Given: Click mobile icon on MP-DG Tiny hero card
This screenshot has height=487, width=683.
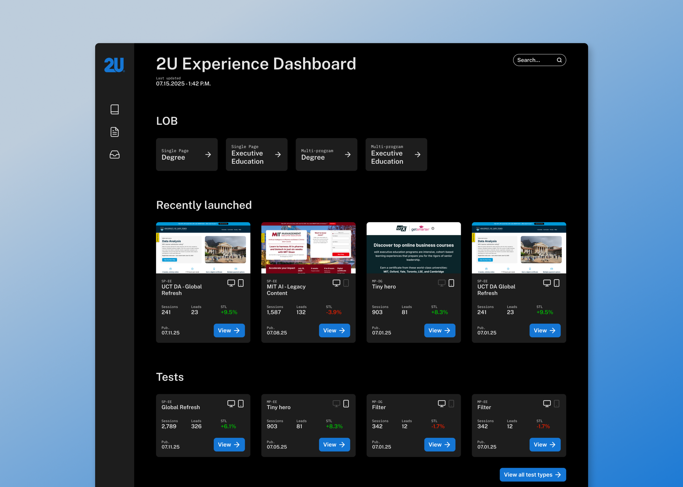Looking at the screenshot, I should (451, 283).
